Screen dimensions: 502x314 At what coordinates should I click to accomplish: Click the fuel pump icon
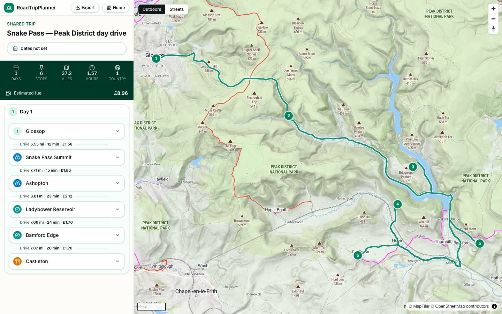tap(8, 93)
